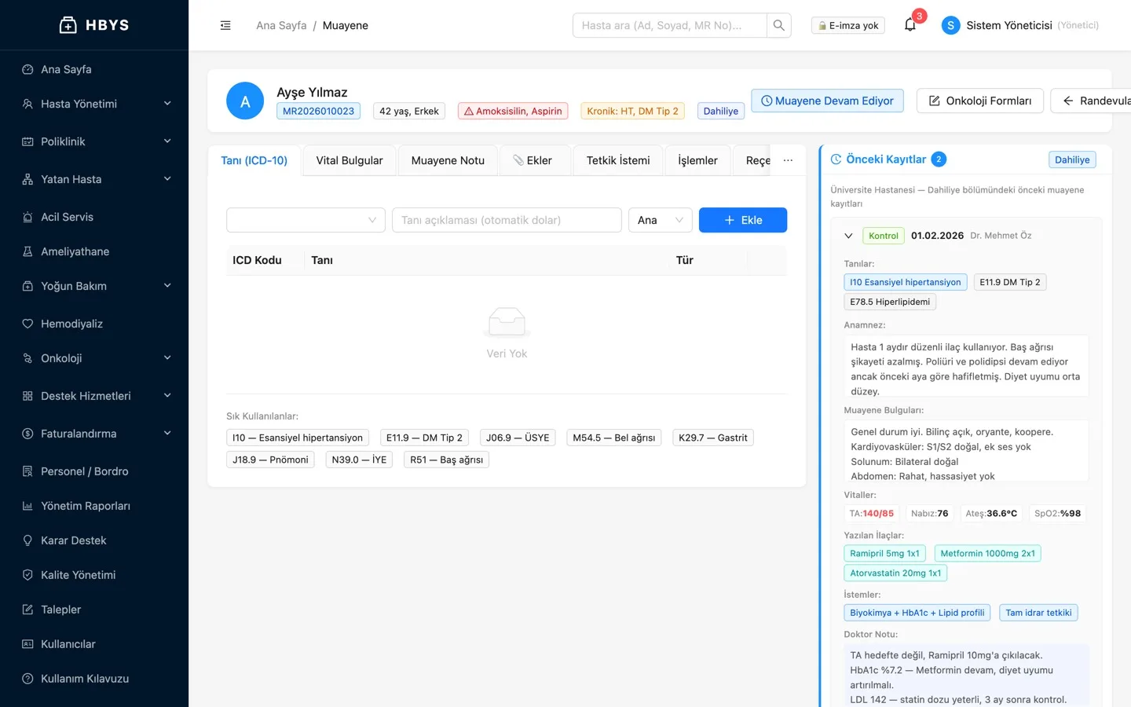Open the notifications bell

(910, 25)
